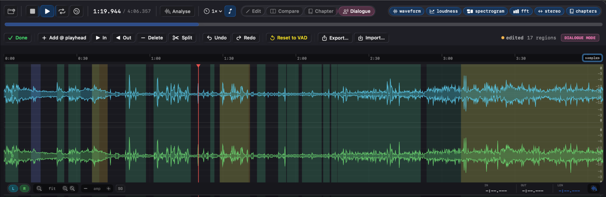The width and height of the screenshot is (606, 197).
Task: Switch to Edit mode tab
Action: 253,11
